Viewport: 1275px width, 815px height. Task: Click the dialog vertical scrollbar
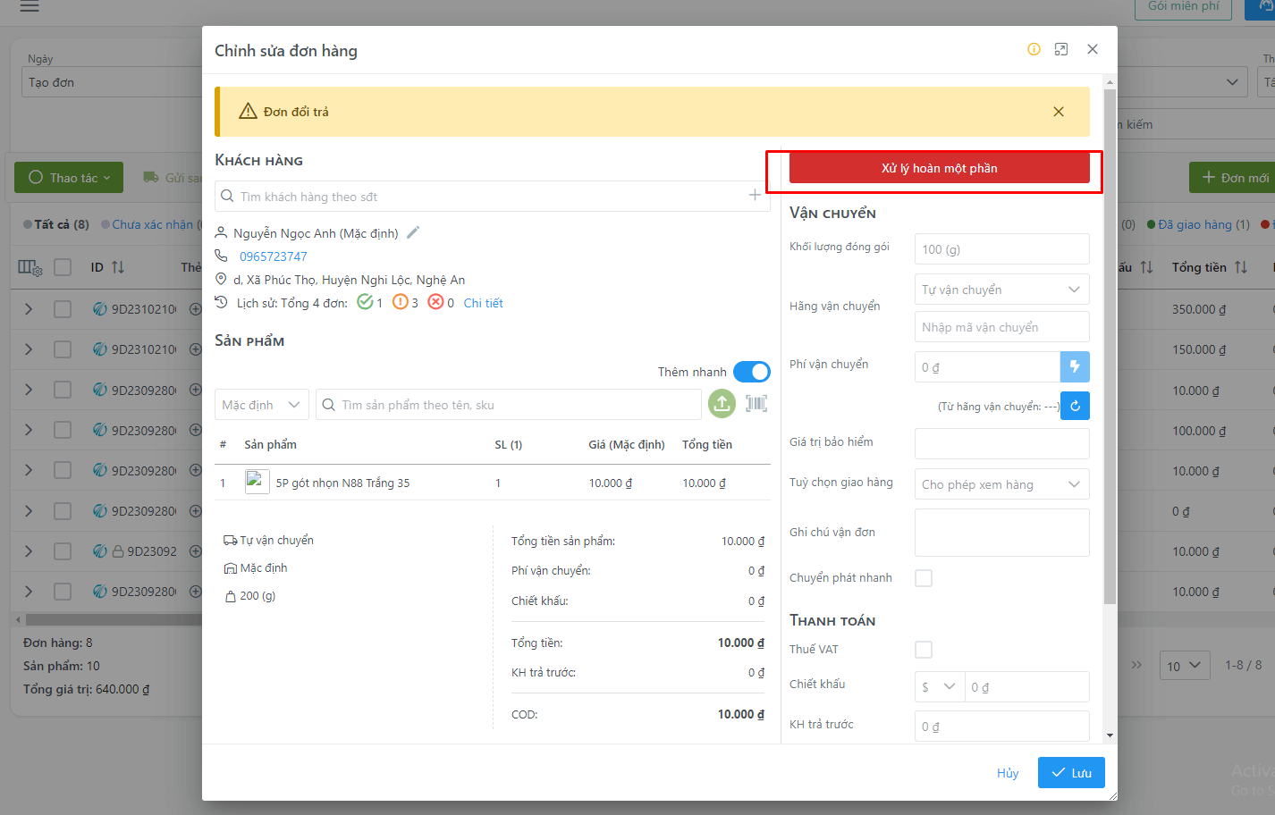[x=1110, y=347]
